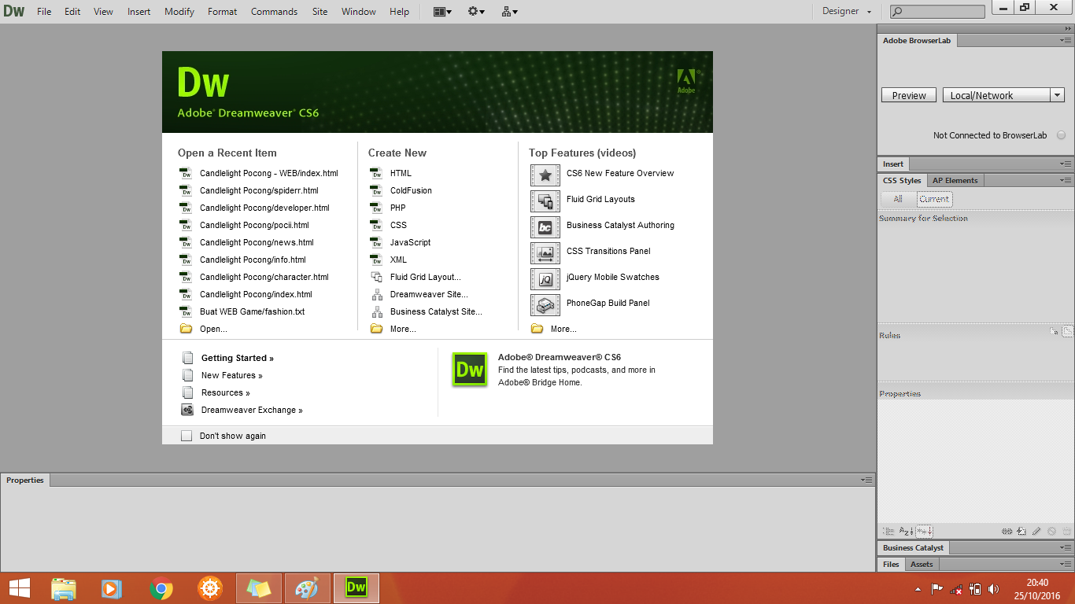The image size is (1075, 604).
Task: Open File Explorer from the taskbar
Action: pos(64,588)
